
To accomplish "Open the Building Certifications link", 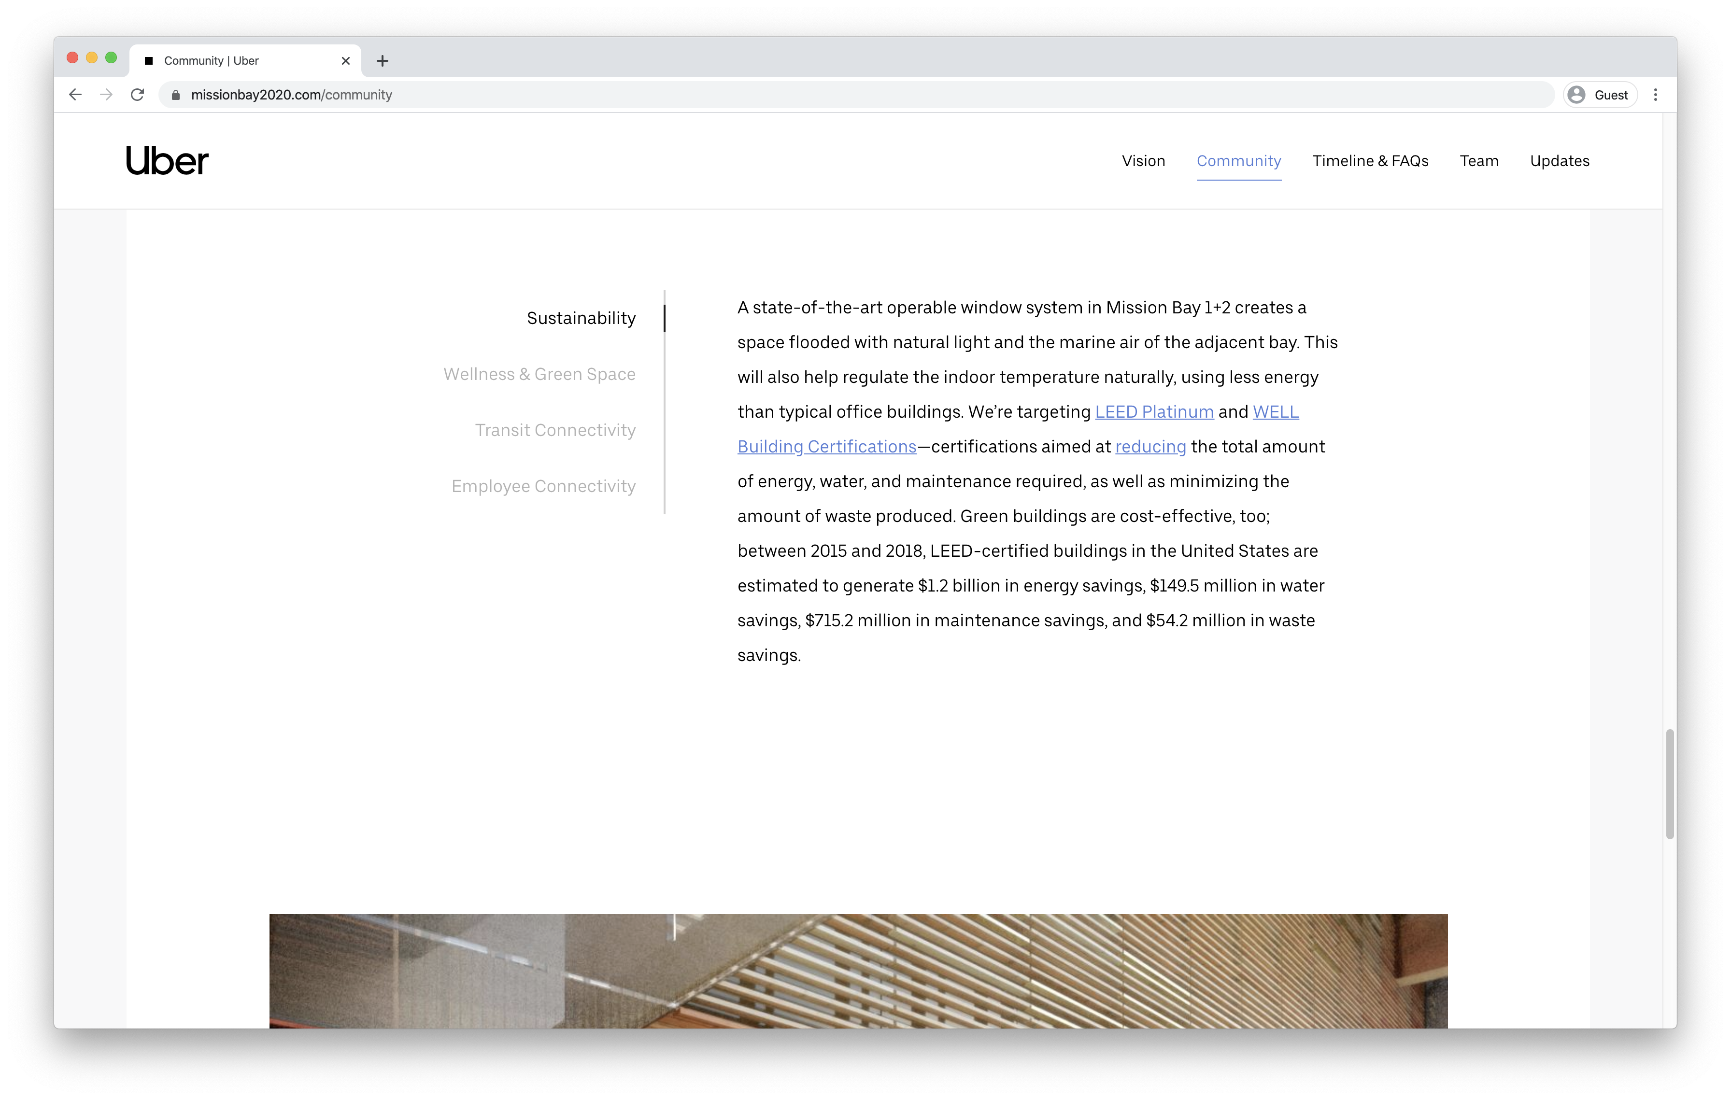I will [827, 447].
